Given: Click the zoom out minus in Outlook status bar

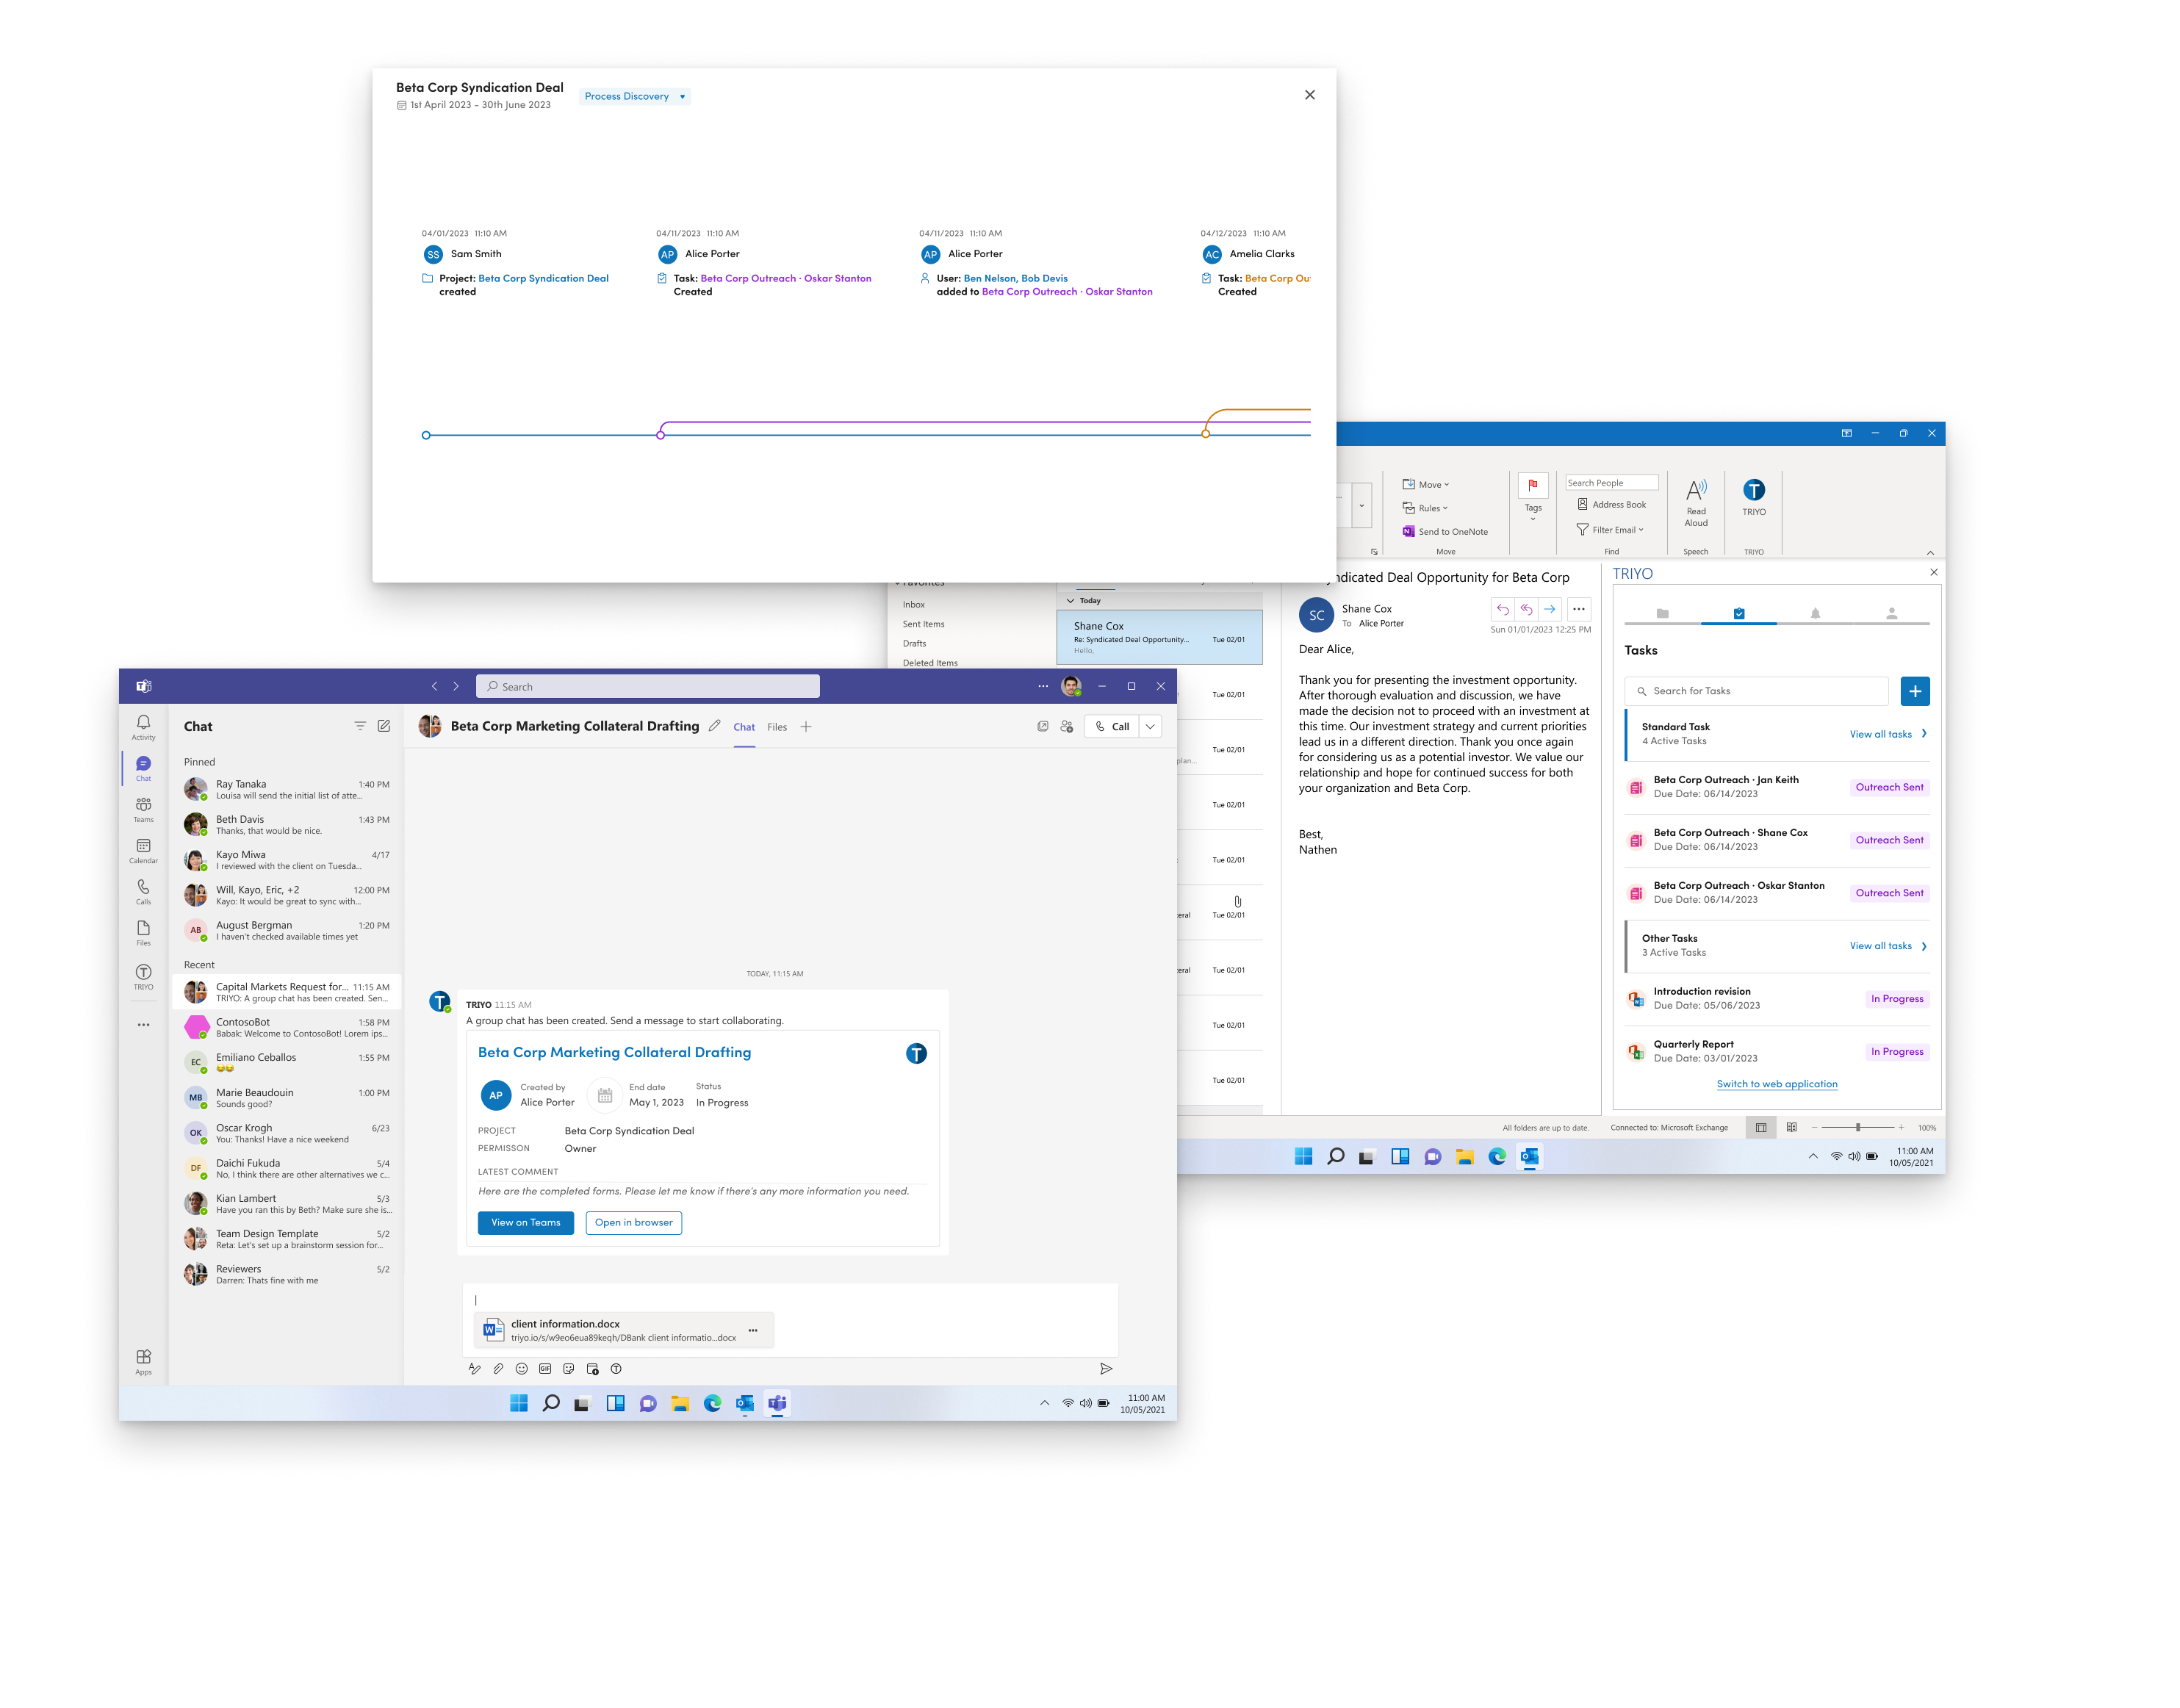Looking at the screenshot, I should (x=1814, y=1127).
